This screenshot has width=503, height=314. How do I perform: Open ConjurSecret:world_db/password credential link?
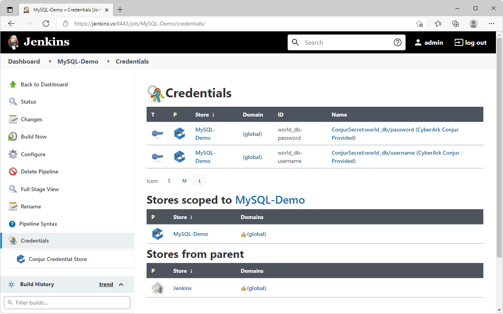(395, 134)
